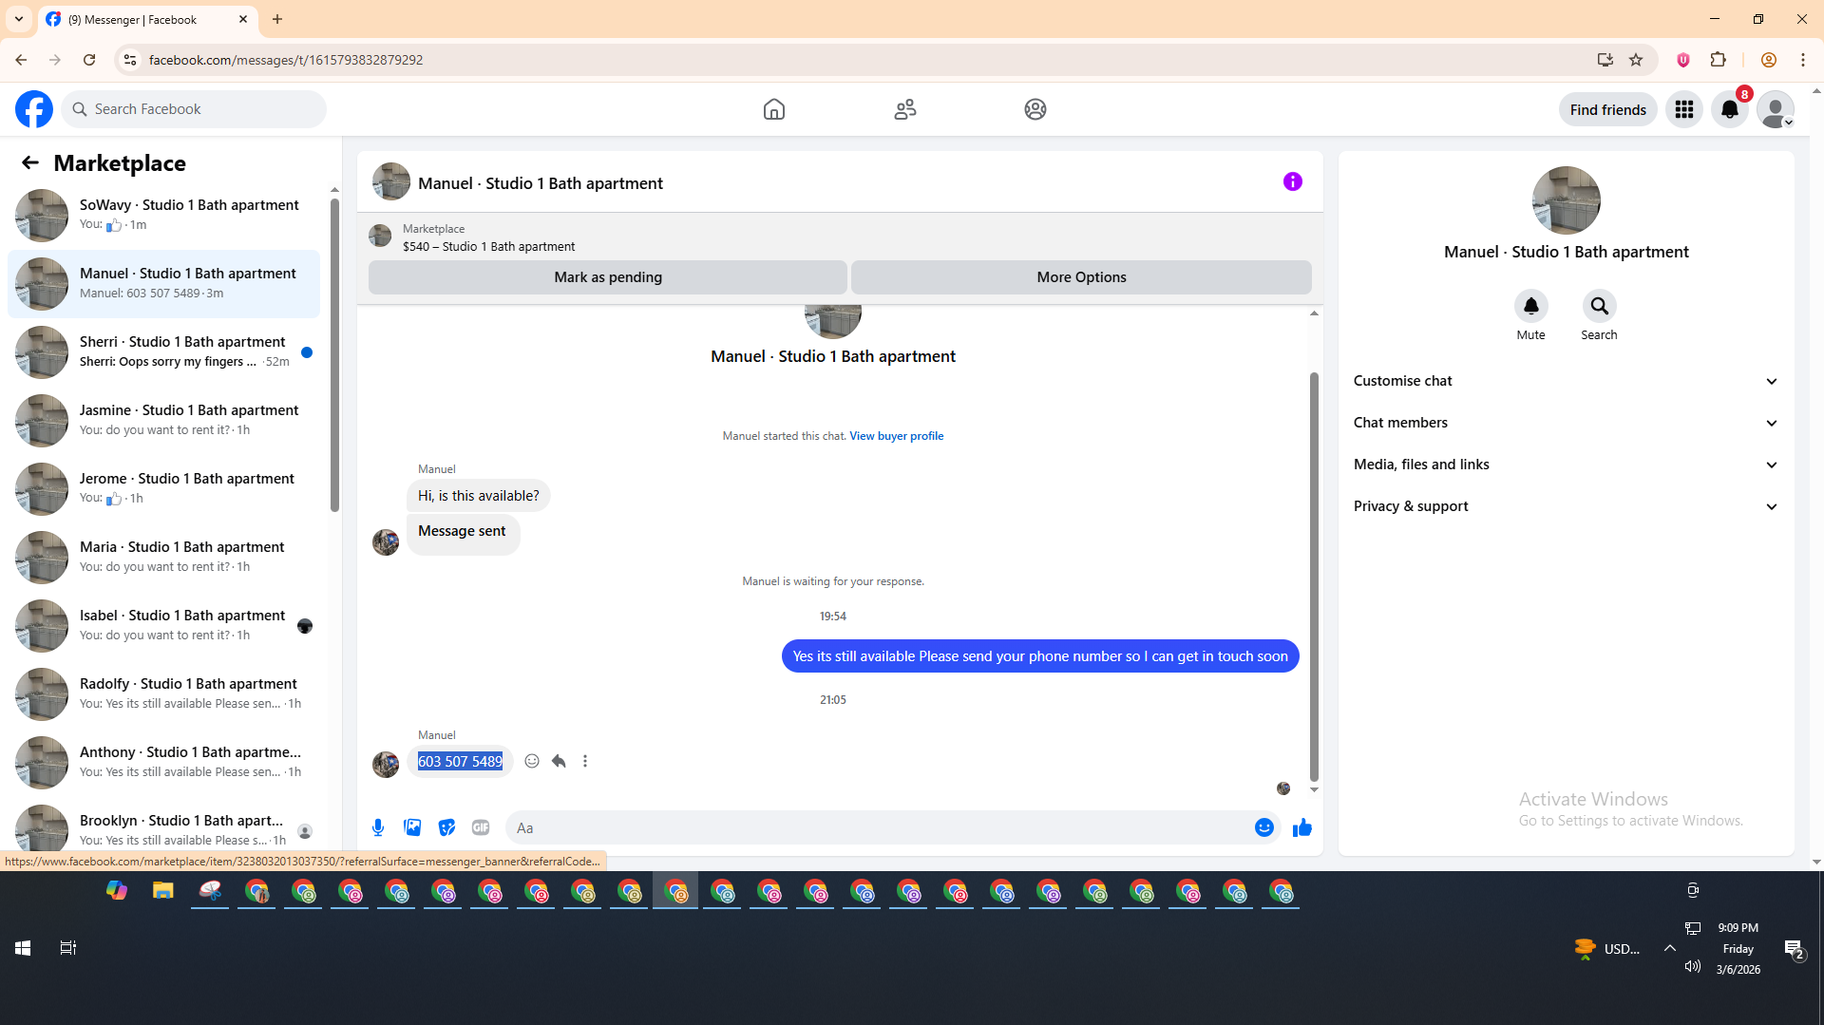
Task: Expand Privacy & support section
Action: 1566,506
